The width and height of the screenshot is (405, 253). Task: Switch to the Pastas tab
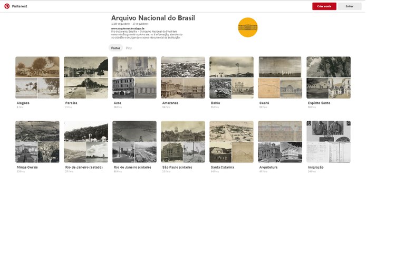pos(115,48)
